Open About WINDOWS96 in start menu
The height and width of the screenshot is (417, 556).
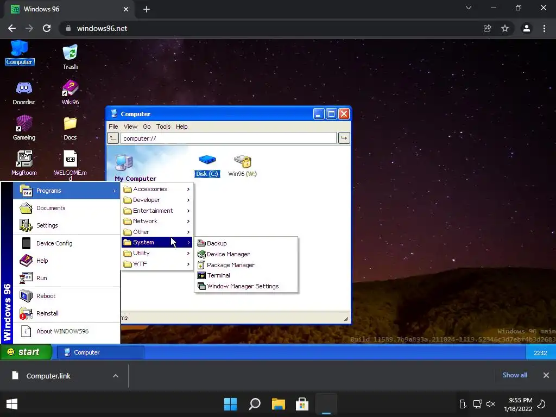click(x=67, y=331)
